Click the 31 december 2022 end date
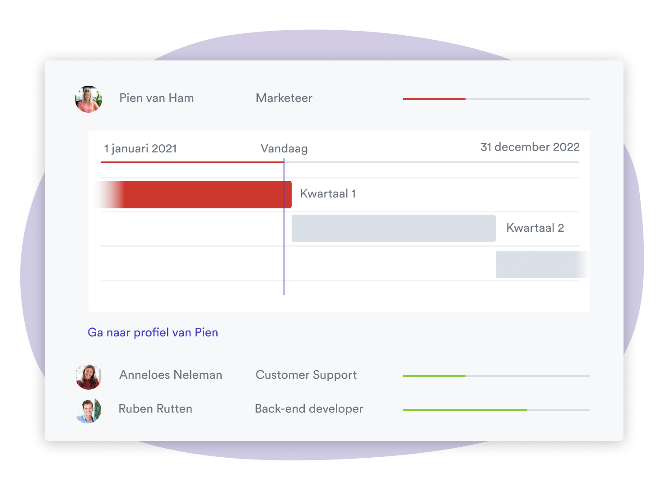This screenshot has width=661, height=487. pyautogui.click(x=530, y=147)
